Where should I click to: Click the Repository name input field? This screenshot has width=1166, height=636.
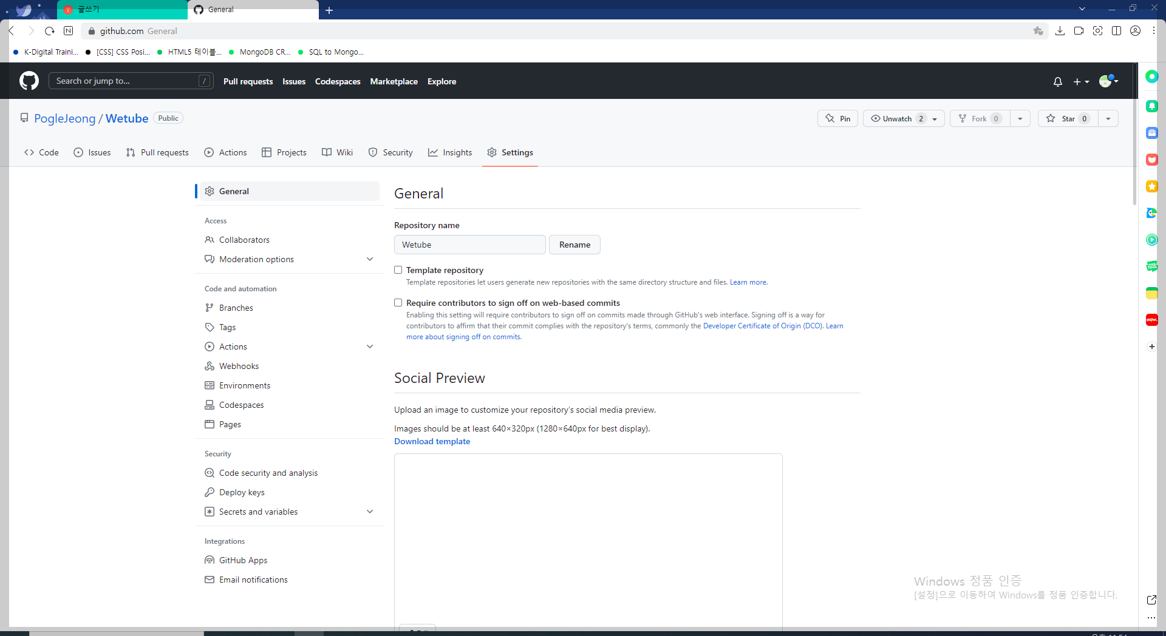coord(470,245)
